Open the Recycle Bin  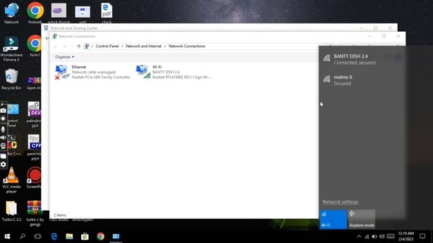12,79
